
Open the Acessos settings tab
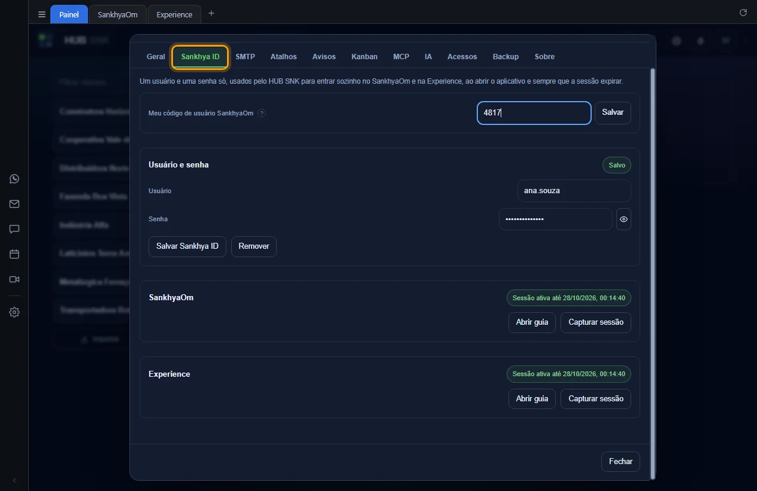pos(462,57)
